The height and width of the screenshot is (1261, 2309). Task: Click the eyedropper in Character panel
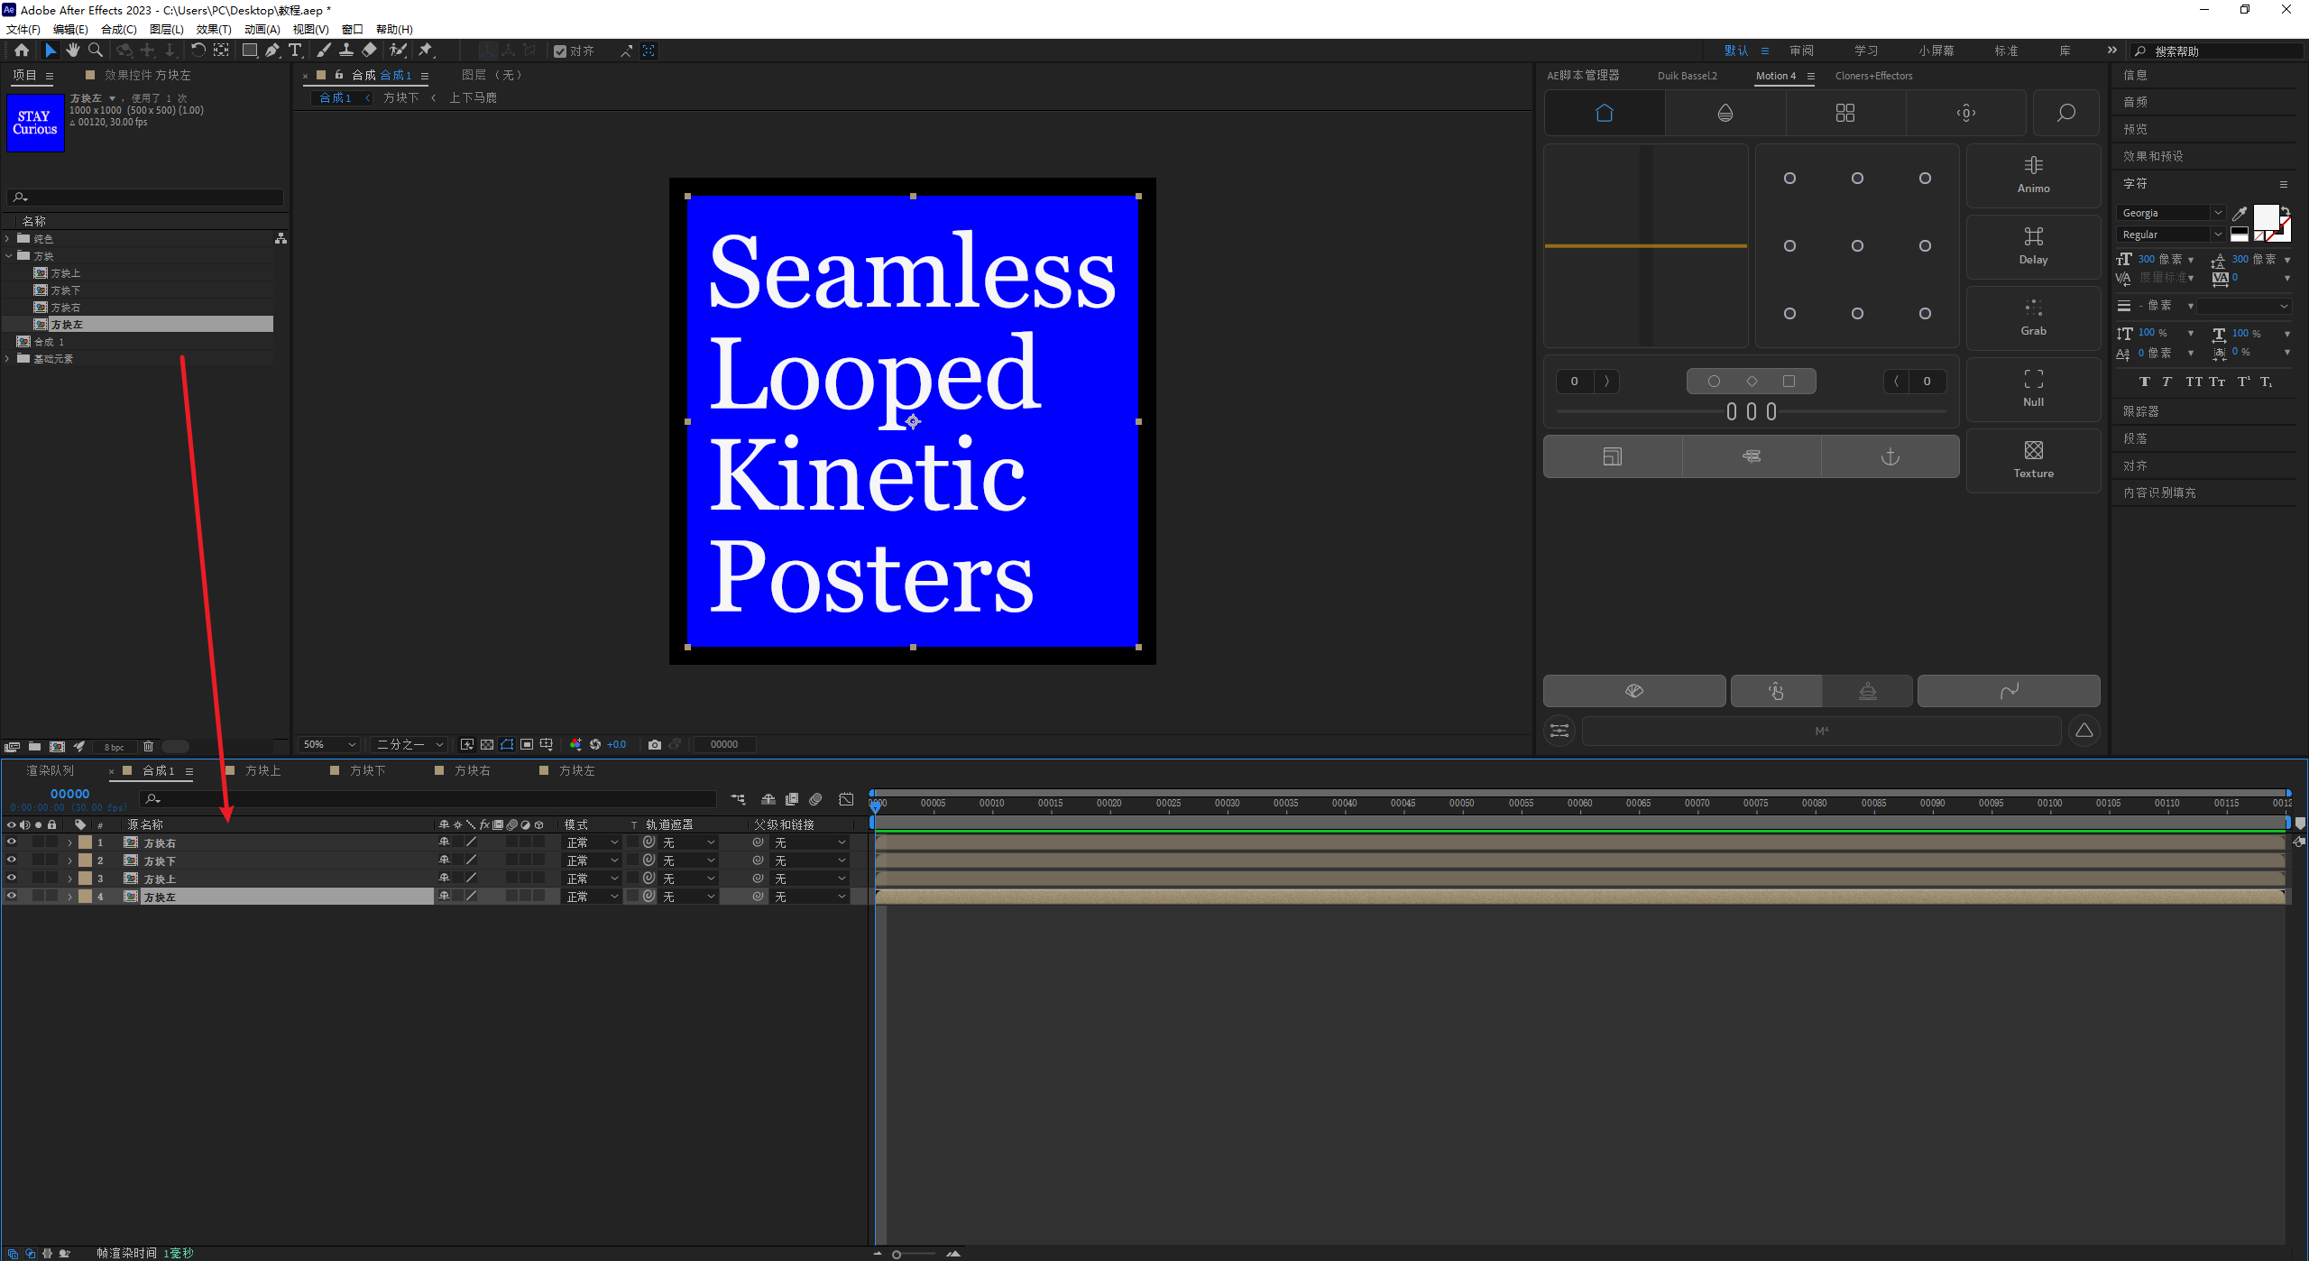pos(2239,214)
